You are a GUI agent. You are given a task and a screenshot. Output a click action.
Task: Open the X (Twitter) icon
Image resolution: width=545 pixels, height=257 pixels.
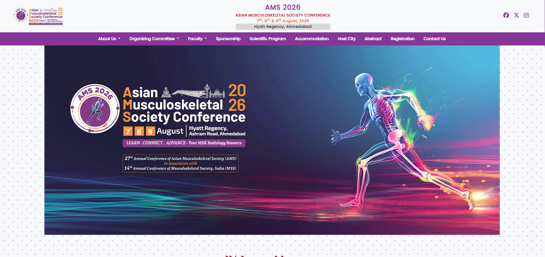(x=516, y=15)
